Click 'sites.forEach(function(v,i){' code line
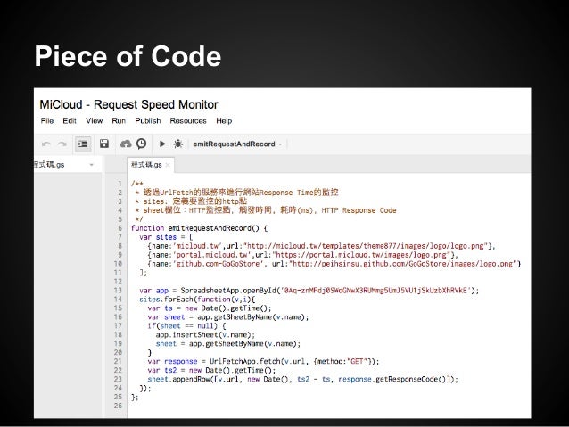 point(197,300)
